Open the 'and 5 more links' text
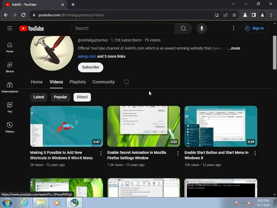Screen dimensions: 277x208 pyautogui.click(x=111, y=56)
